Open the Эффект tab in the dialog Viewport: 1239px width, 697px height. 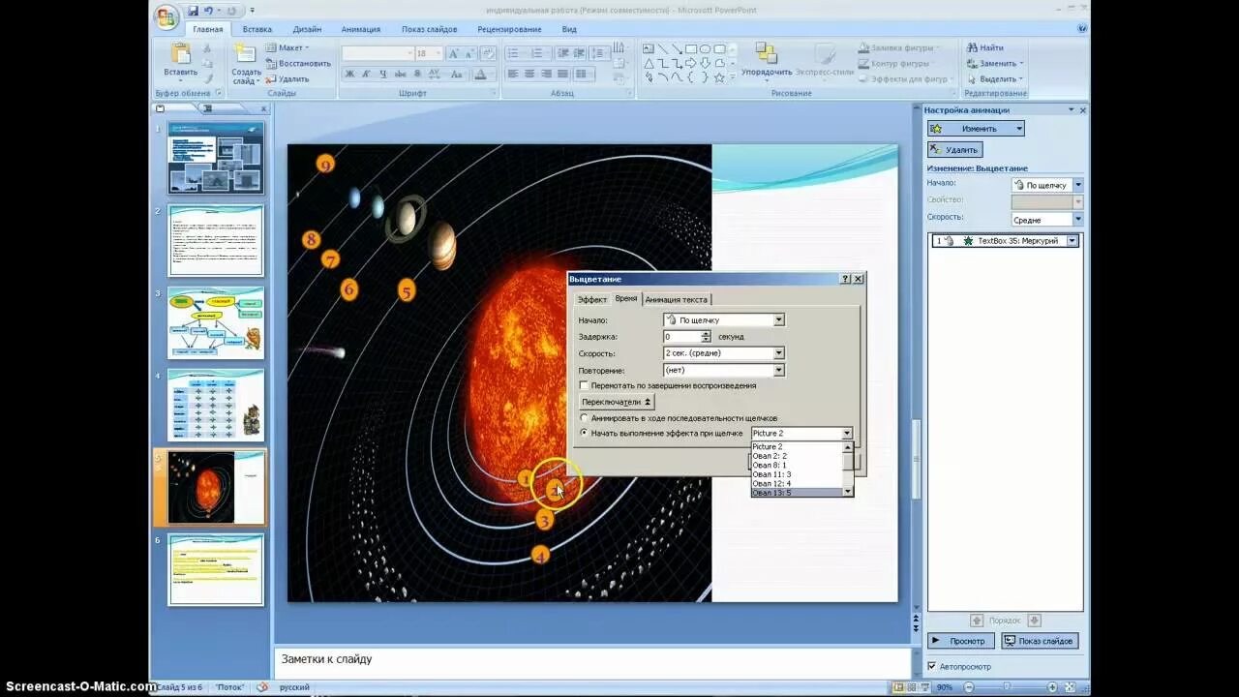[592, 299]
